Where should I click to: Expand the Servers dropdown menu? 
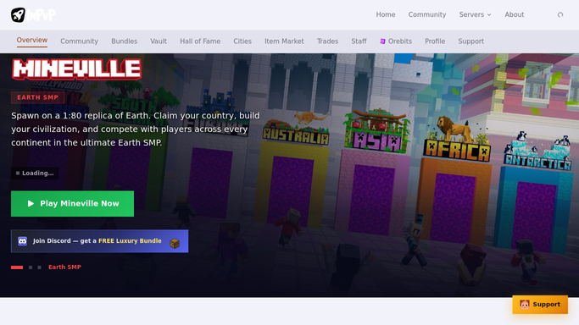[x=475, y=14]
